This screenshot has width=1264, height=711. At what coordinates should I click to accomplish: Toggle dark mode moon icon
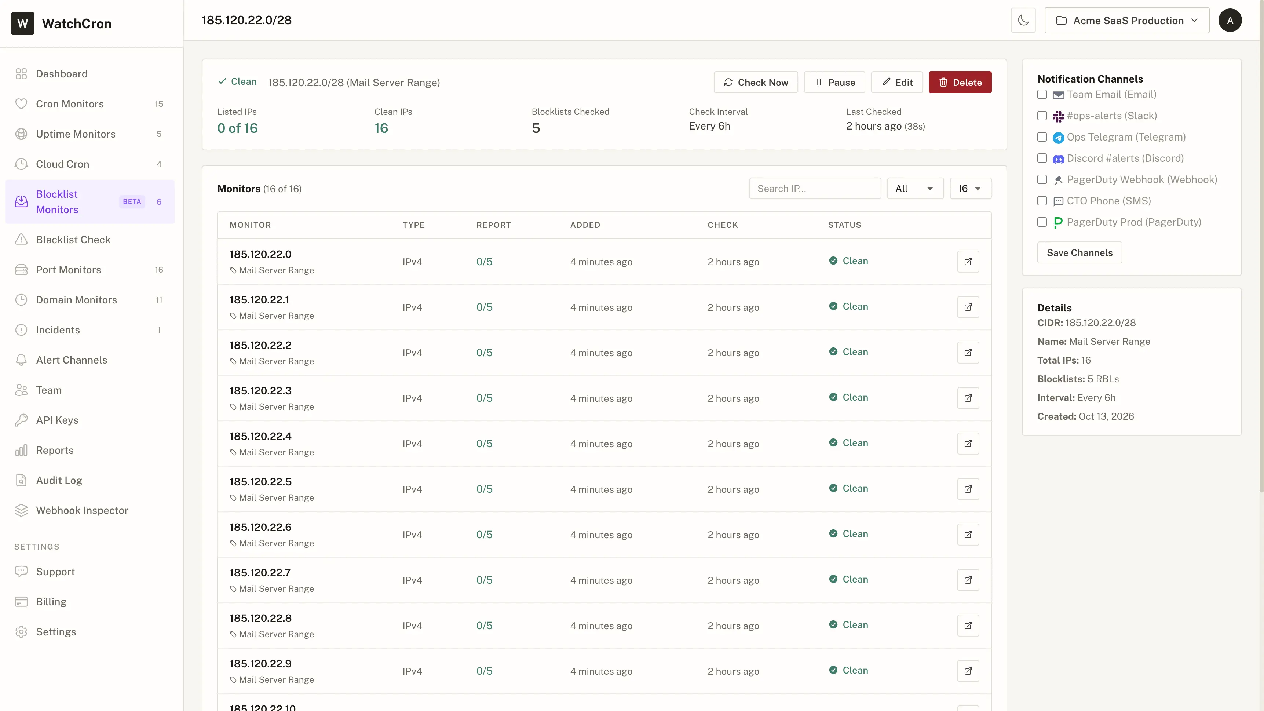[1023, 20]
